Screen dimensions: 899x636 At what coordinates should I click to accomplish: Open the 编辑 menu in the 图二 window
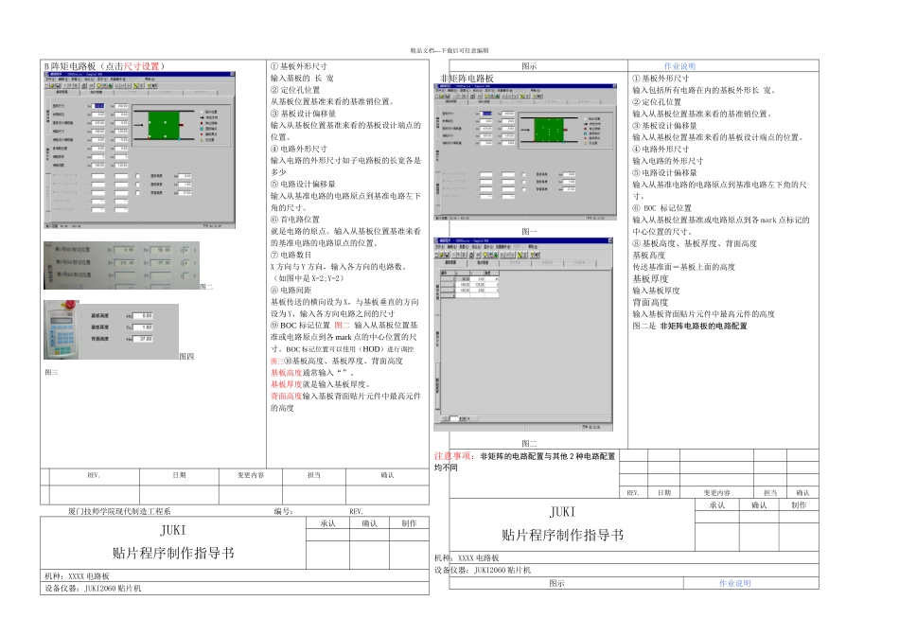point(451,247)
